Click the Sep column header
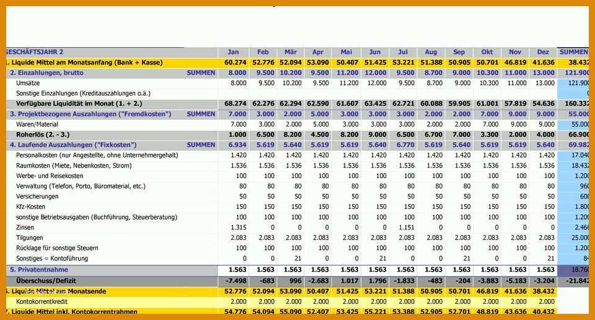Viewport: 595px width, 320px height. [x=459, y=52]
